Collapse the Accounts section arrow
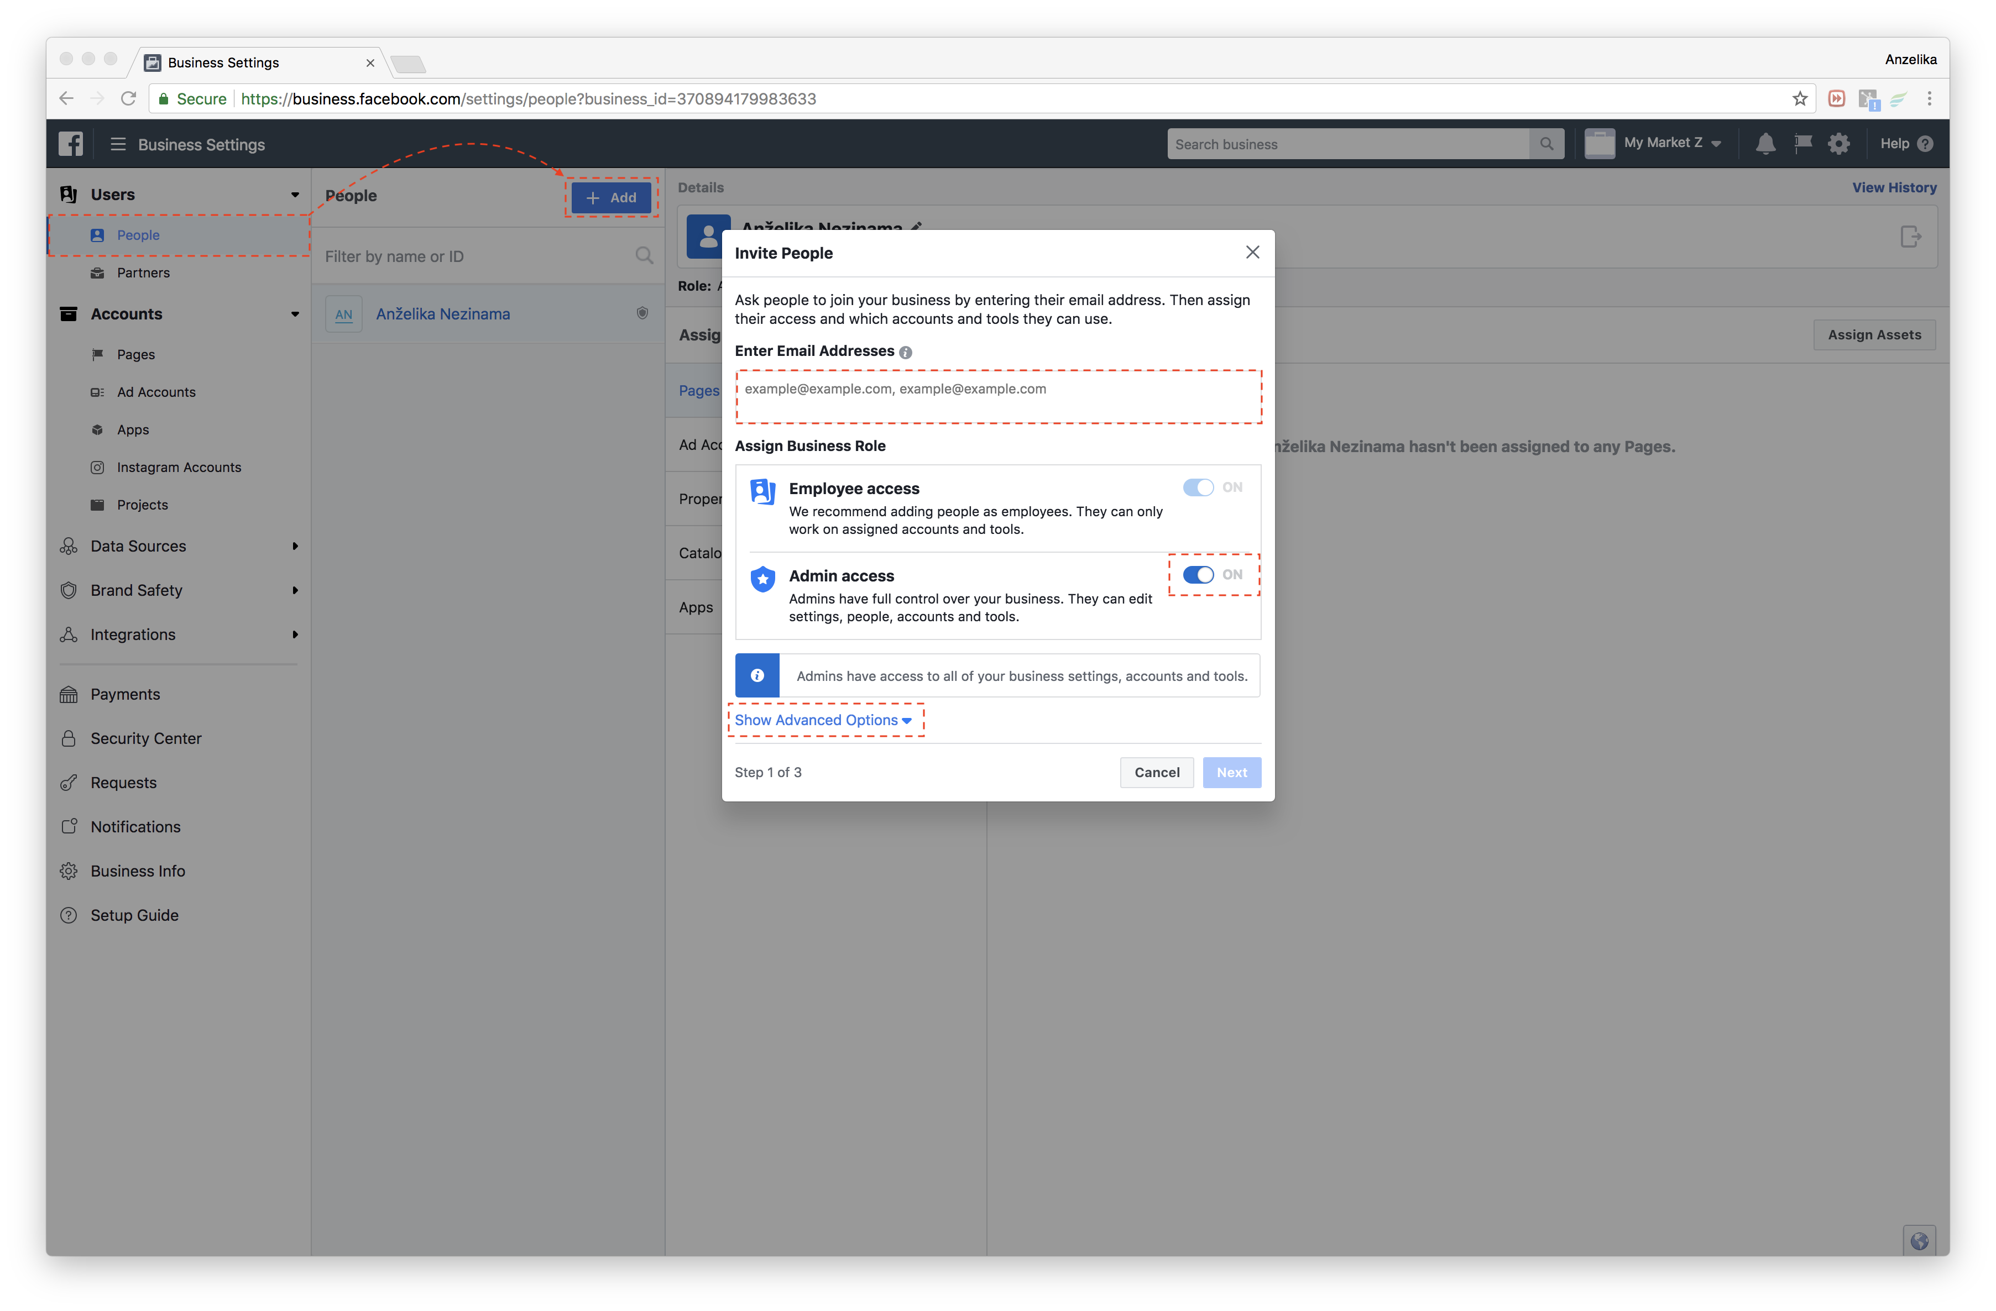 (295, 314)
